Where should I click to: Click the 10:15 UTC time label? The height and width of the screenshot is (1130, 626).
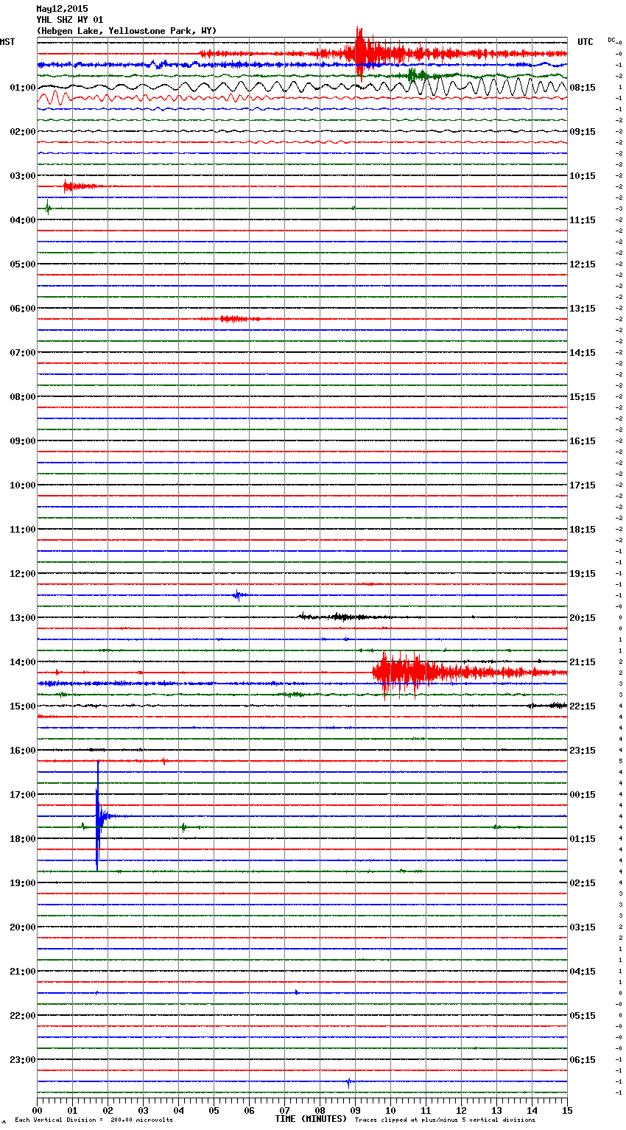pyautogui.click(x=583, y=176)
